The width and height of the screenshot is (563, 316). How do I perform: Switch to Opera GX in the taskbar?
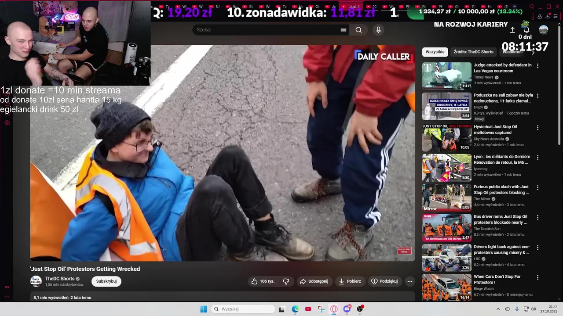pyautogui.click(x=334, y=309)
